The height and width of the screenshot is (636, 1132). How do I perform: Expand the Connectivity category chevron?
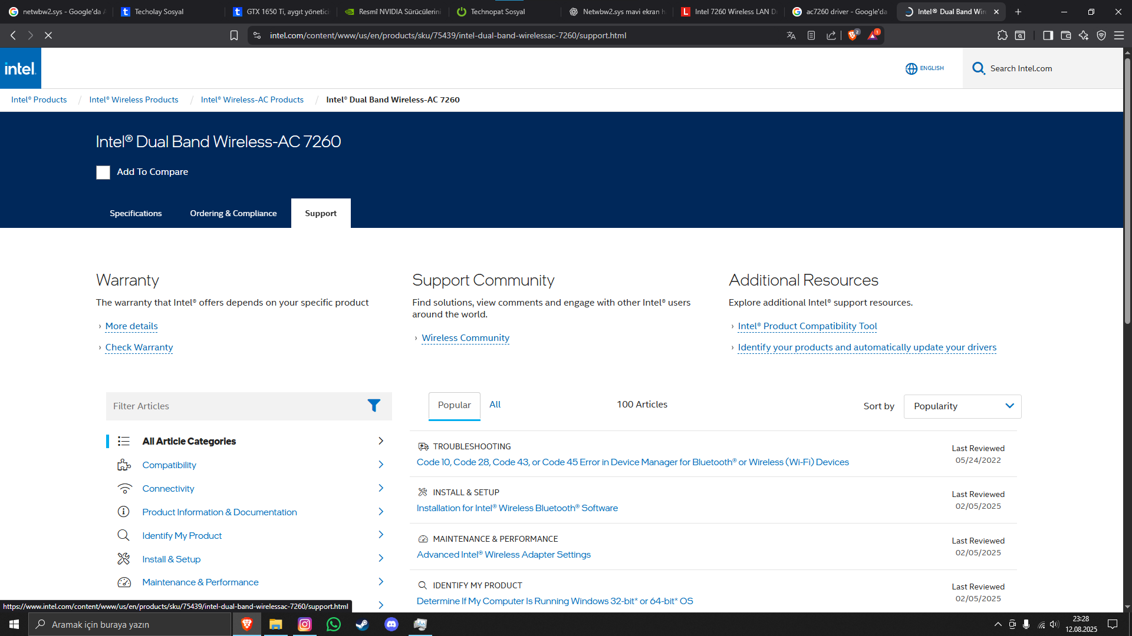click(x=381, y=488)
